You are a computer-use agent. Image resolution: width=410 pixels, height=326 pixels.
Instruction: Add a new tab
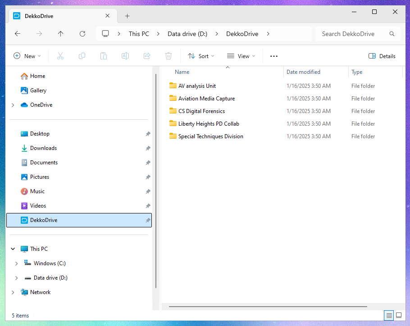(x=127, y=16)
